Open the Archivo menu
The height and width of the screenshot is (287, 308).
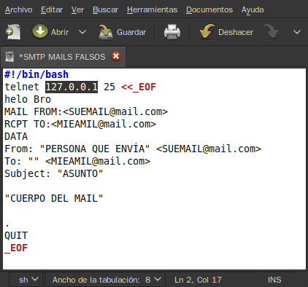pos(18,9)
